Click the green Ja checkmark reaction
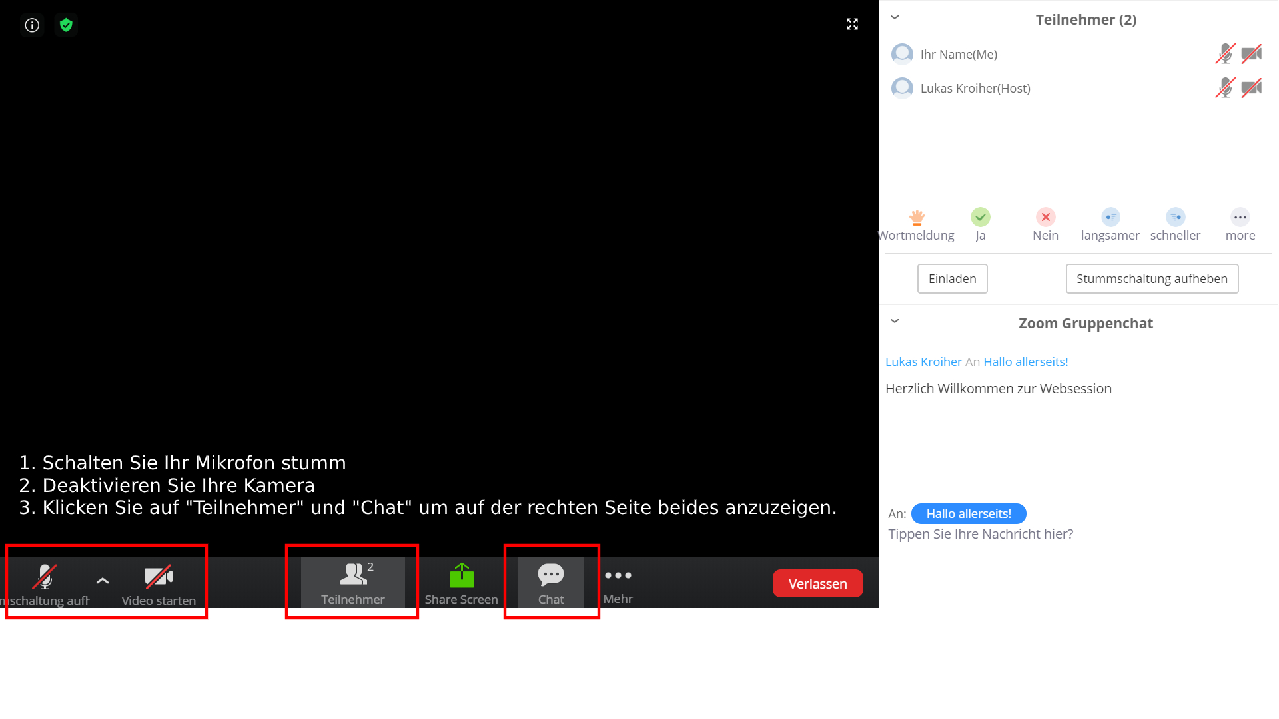The image size is (1279, 719). 980,218
